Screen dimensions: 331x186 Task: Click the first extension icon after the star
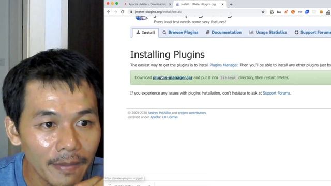[272, 12]
